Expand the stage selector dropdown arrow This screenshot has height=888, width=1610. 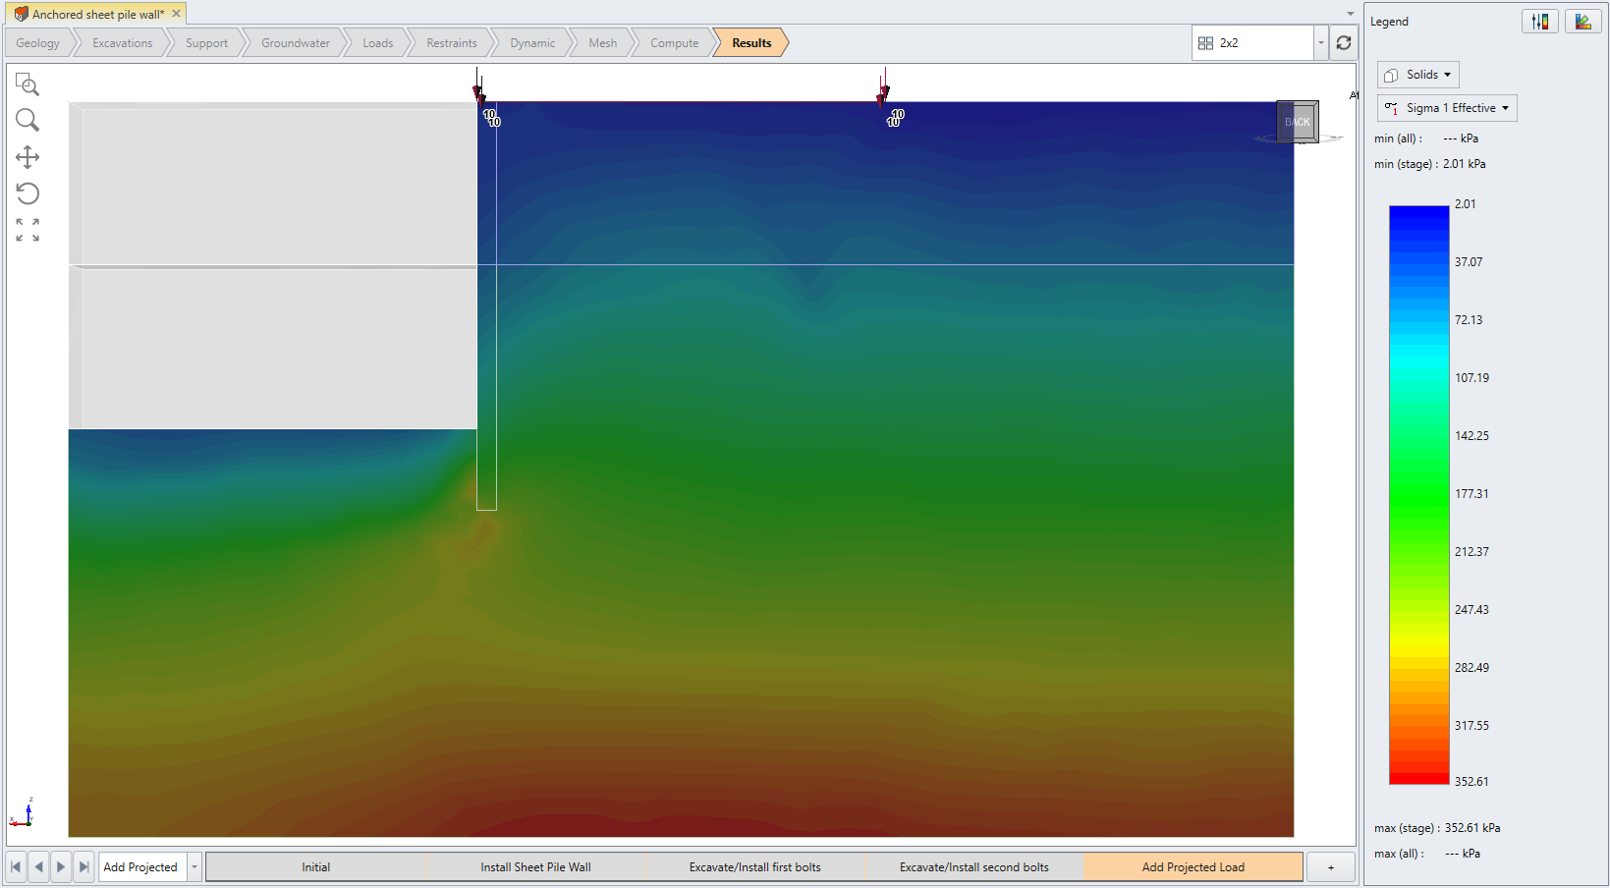(194, 867)
